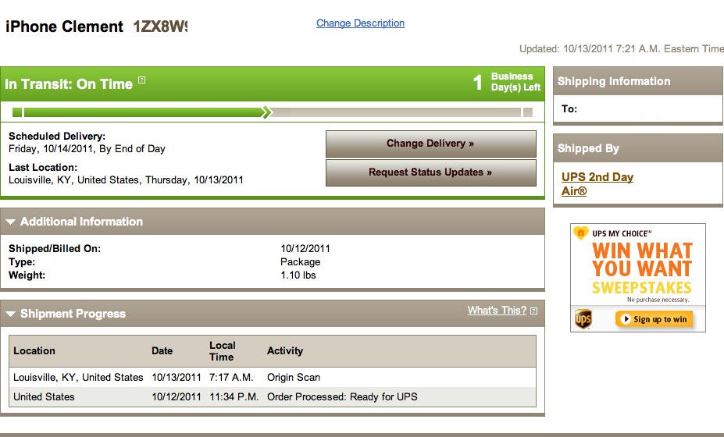Viewport: 724px width, 437px height.
Task: Select the Order Processed activity row
Action: [x=273, y=397]
